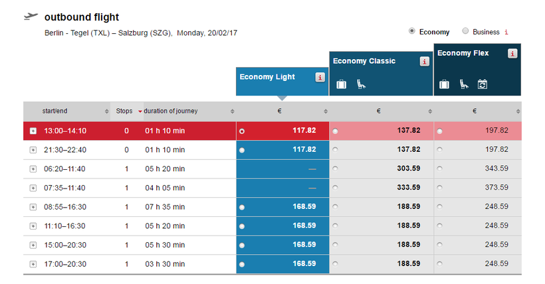The height and width of the screenshot is (284, 545).
Task: Click the Economy Flex baggage icon
Action: [445, 84]
